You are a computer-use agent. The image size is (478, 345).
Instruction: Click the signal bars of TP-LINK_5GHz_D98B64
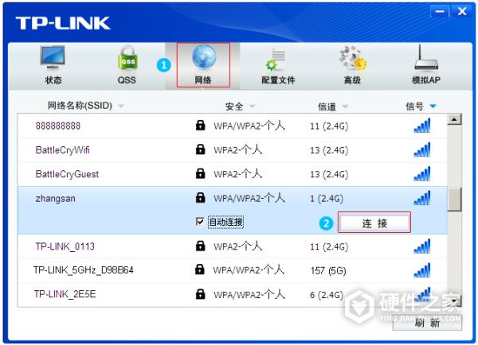coord(422,270)
